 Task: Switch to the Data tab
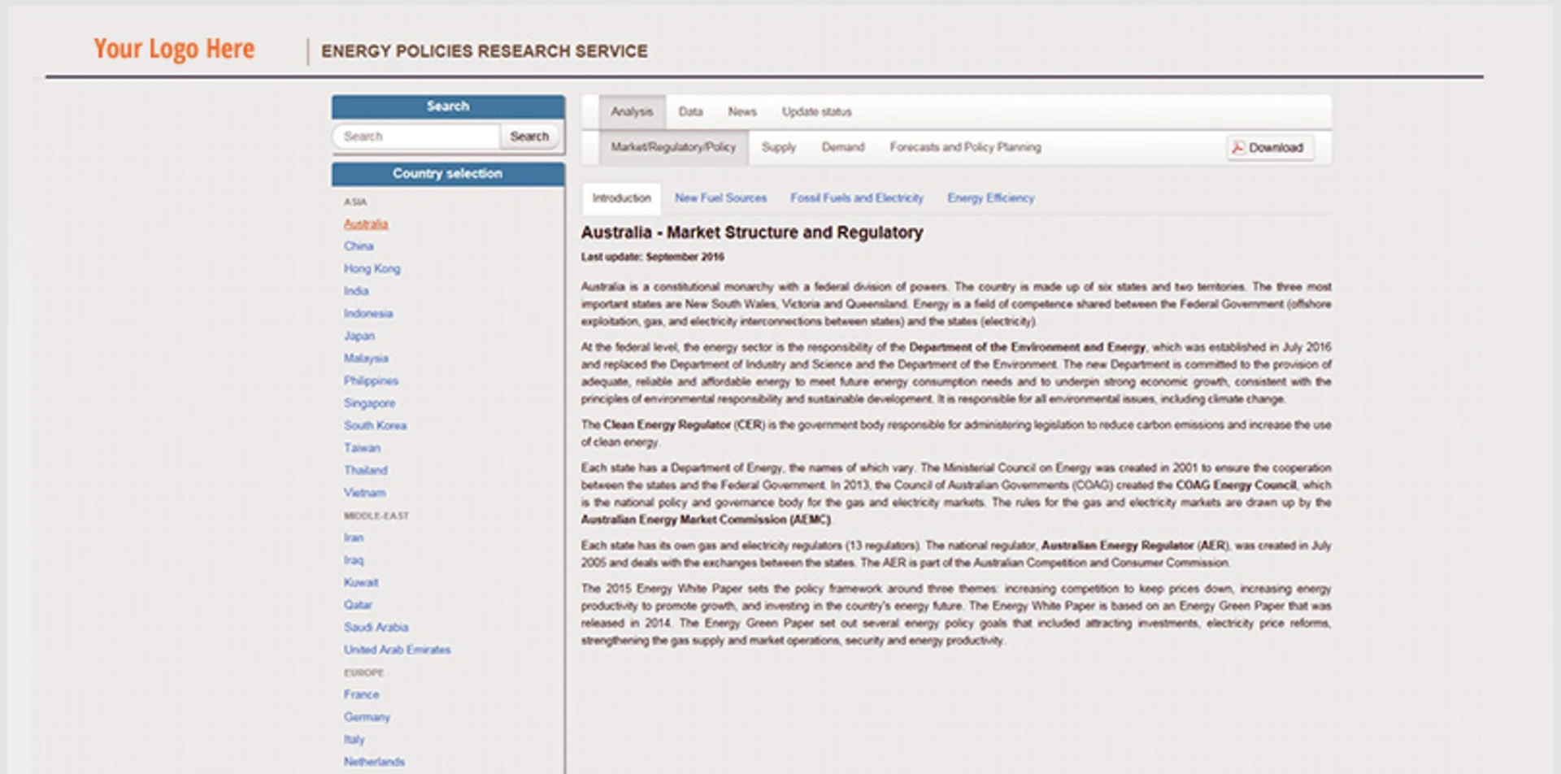[x=690, y=111]
